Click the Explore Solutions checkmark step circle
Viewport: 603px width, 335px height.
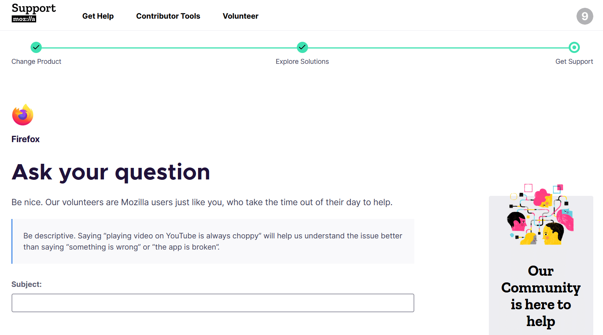[x=302, y=47]
